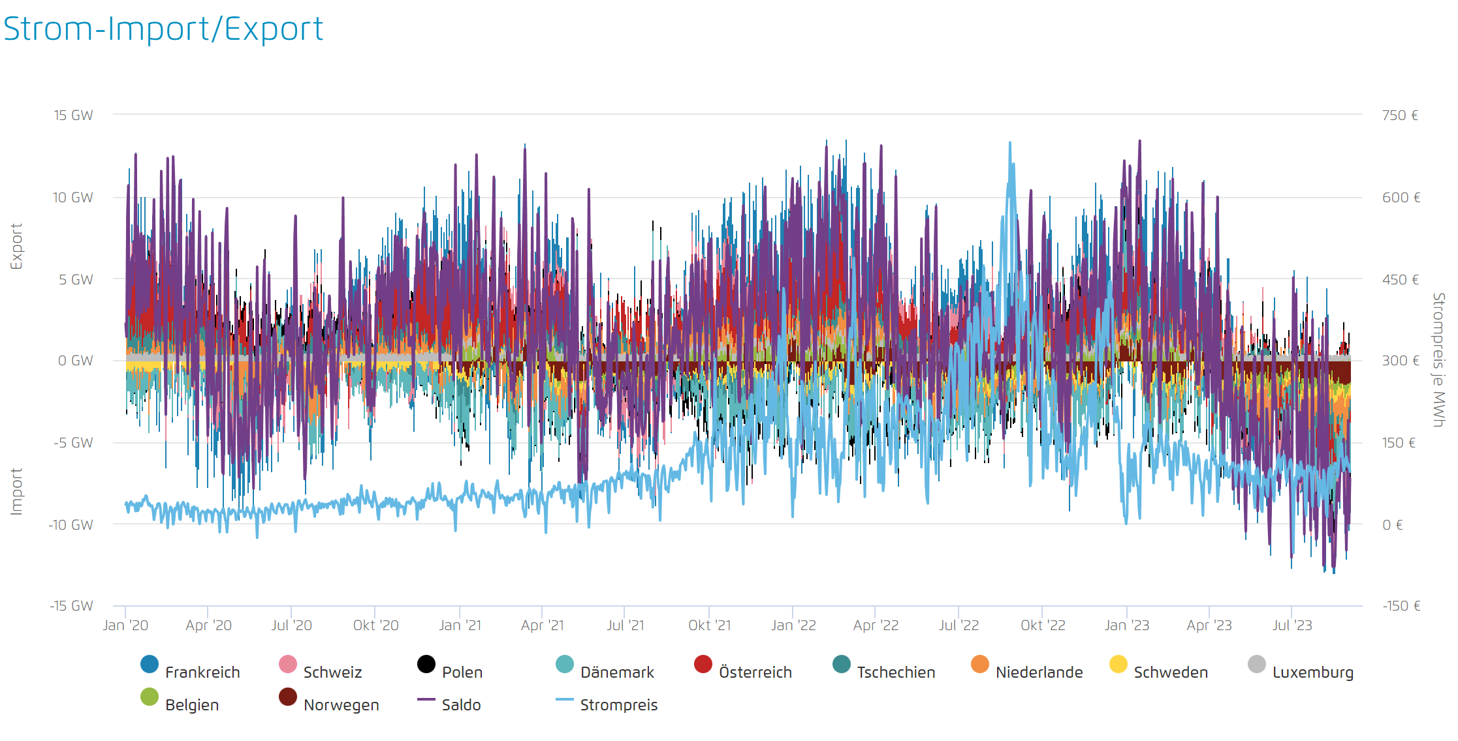Click the yellow Schweden legend circle
1458x741 pixels.
click(1118, 665)
